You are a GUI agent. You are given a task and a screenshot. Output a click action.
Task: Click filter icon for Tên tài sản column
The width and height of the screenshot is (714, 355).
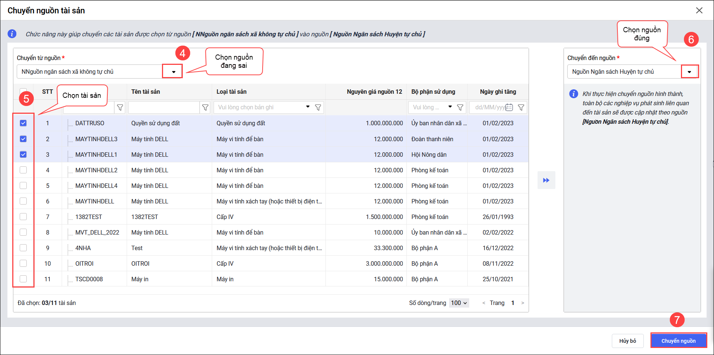(205, 107)
